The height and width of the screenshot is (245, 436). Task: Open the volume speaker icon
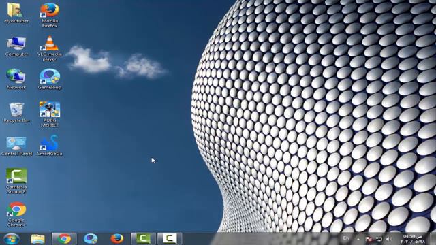[x=389, y=239]
